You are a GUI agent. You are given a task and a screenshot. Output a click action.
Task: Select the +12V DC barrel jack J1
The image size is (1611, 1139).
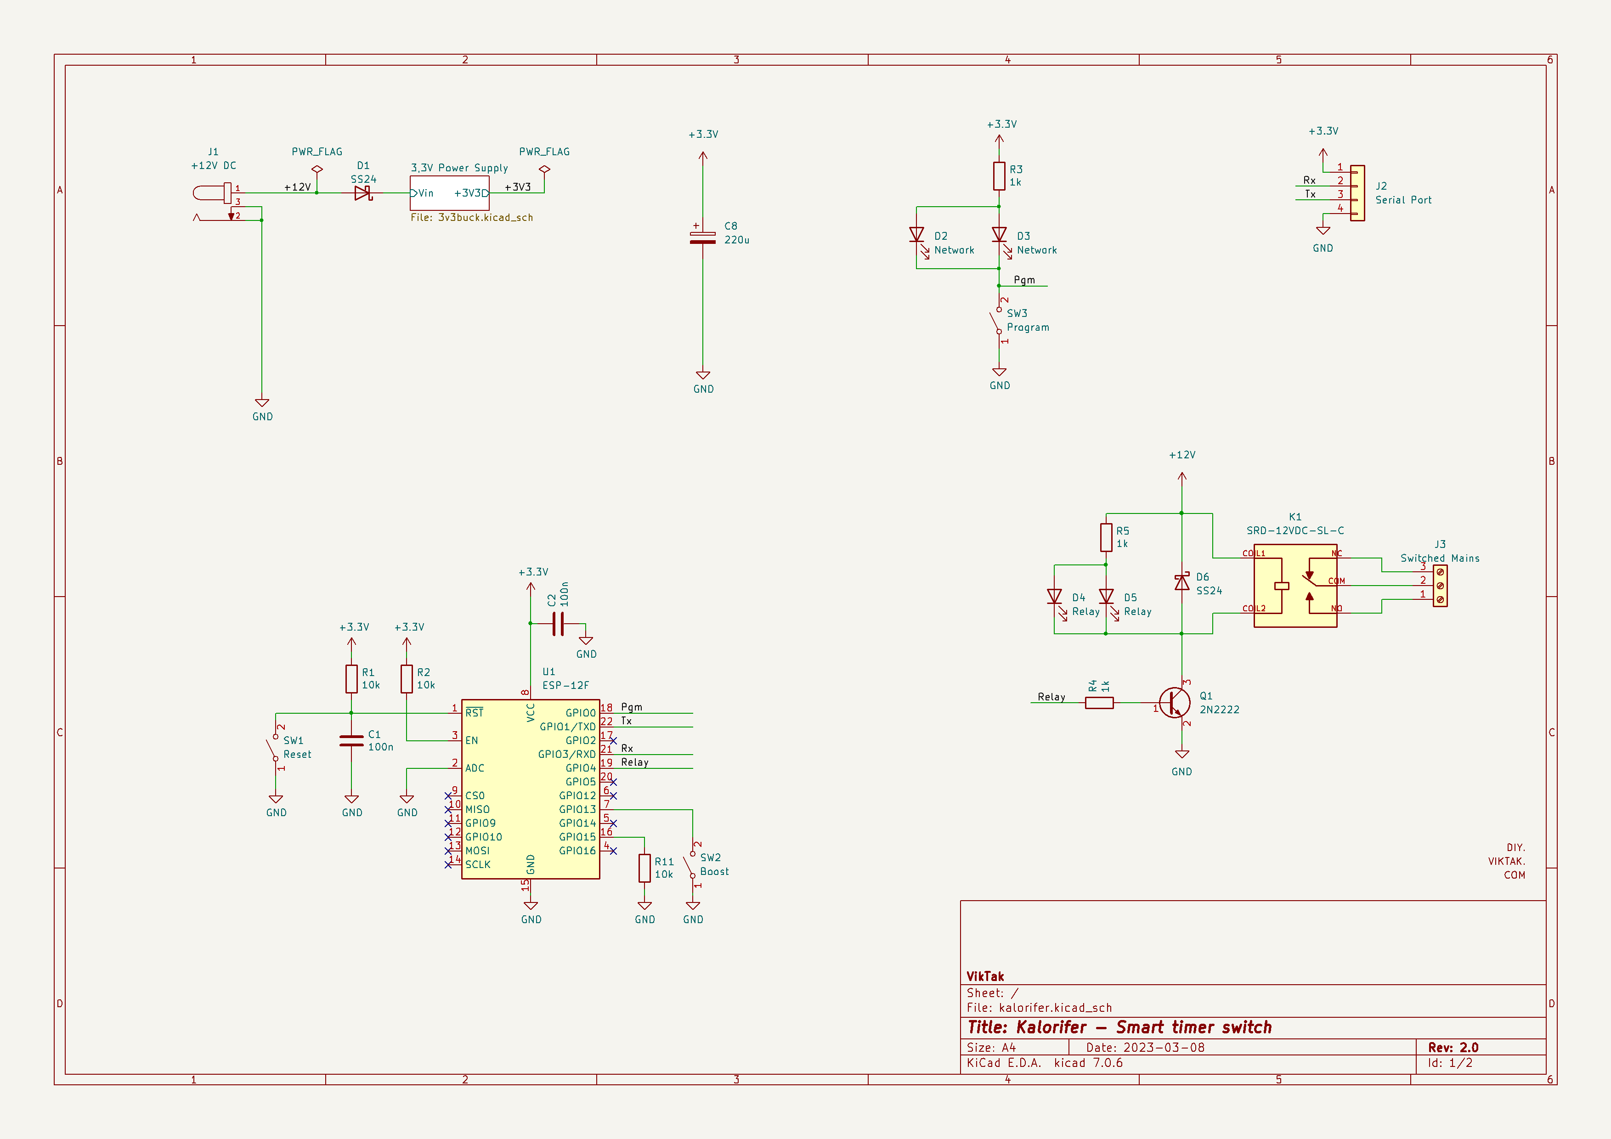coord(215,193)
